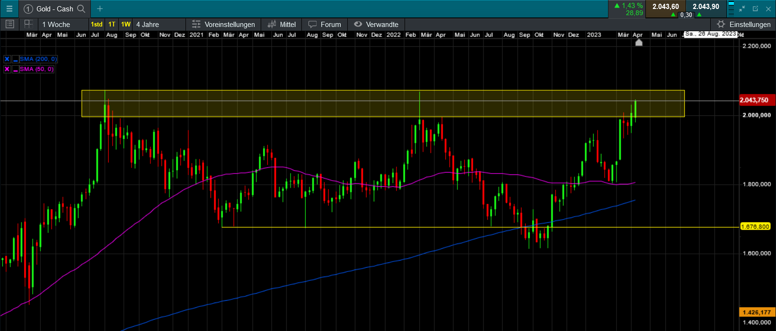Screen dimensions: 776x331
Task: Click the collapse arrows icon at top right
Action: tap(742, 9)
